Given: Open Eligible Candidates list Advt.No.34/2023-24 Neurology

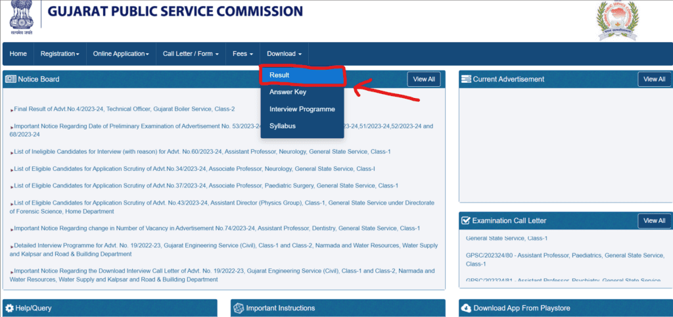Looking at the screenshot, I should pyautogui.click(x=195, y=169).
